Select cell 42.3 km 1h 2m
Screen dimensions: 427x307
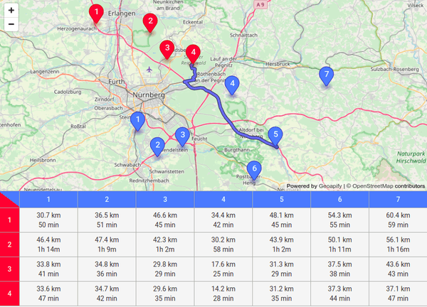pyautogui.click(x=165, y=244)
